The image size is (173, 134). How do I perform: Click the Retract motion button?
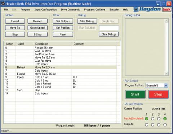click(x=37, y=21)
